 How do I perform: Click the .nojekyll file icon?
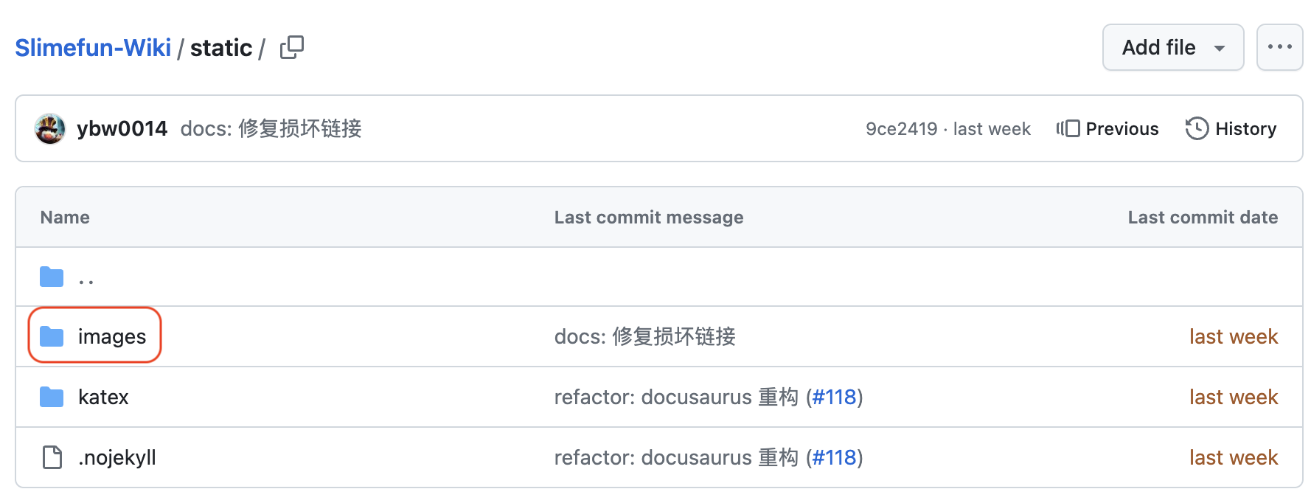tap(52, 457)
